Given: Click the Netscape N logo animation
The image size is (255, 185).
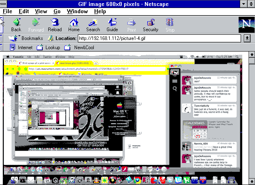Looking at the screenshot, I should (247, 25).
